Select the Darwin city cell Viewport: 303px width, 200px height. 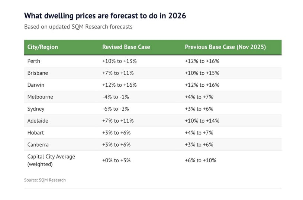[x=36, y=85]
